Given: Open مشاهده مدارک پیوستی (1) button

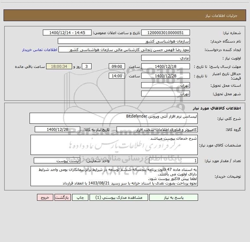Looking at the screenshot, I should point(119,197).
